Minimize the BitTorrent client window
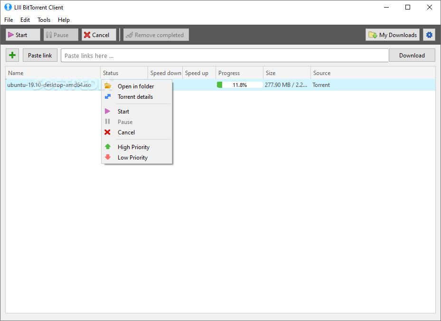 (386, 7)
